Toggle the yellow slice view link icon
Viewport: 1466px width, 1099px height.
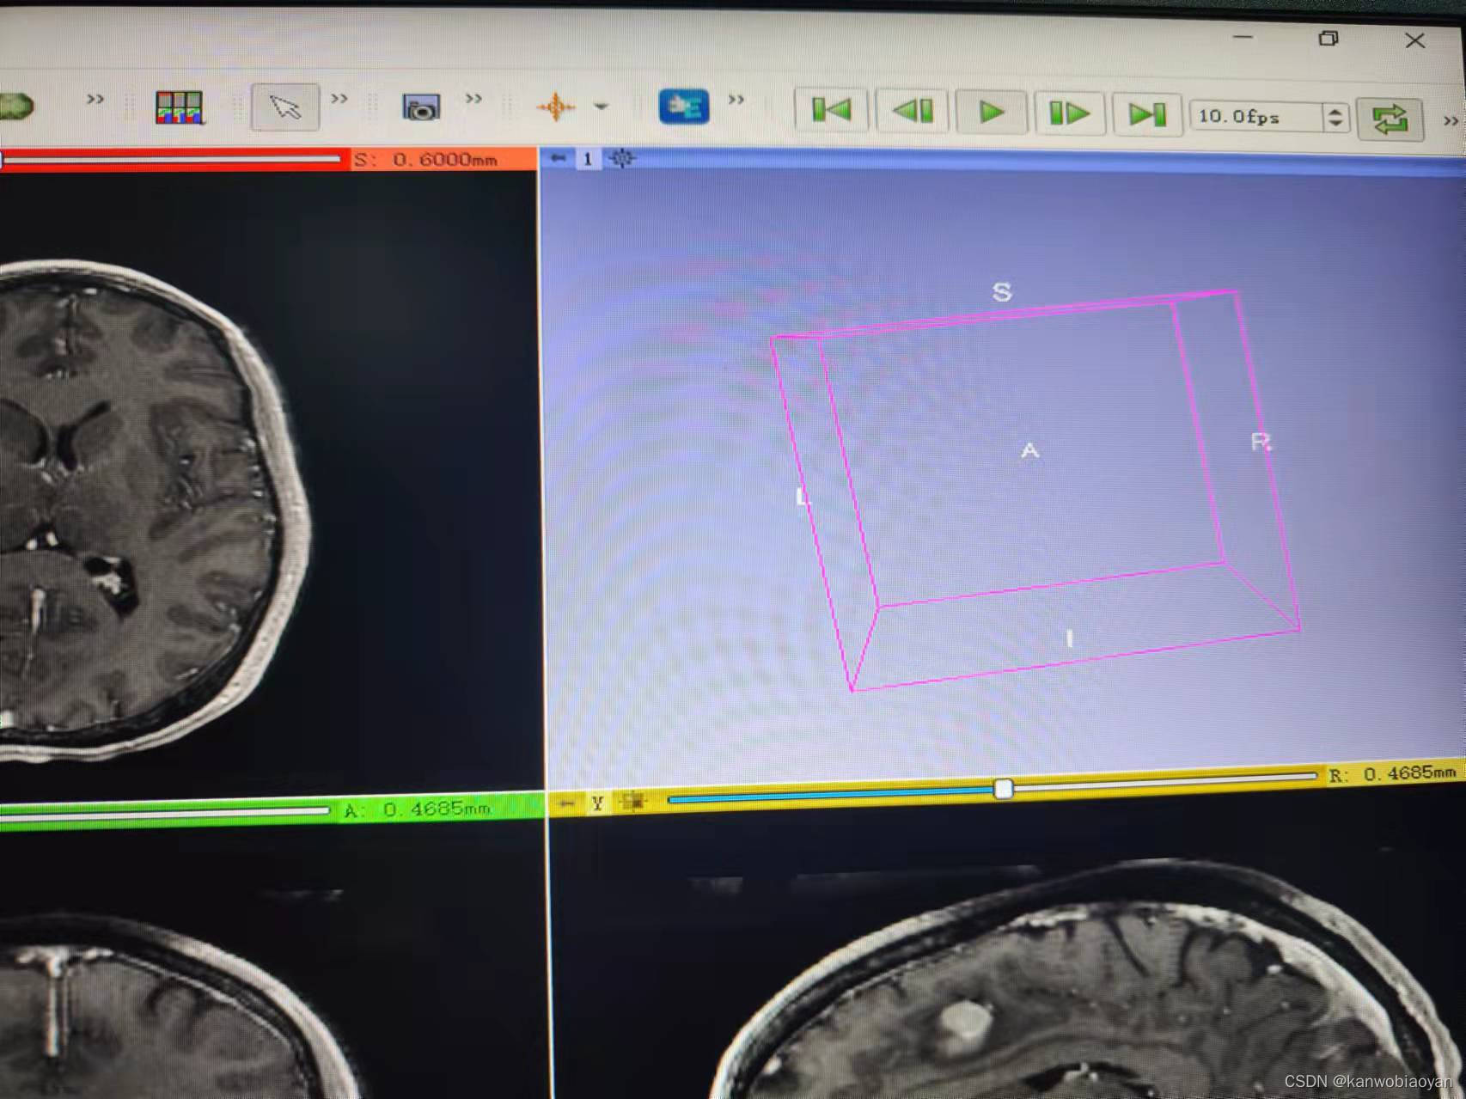[x=633, y=802]
